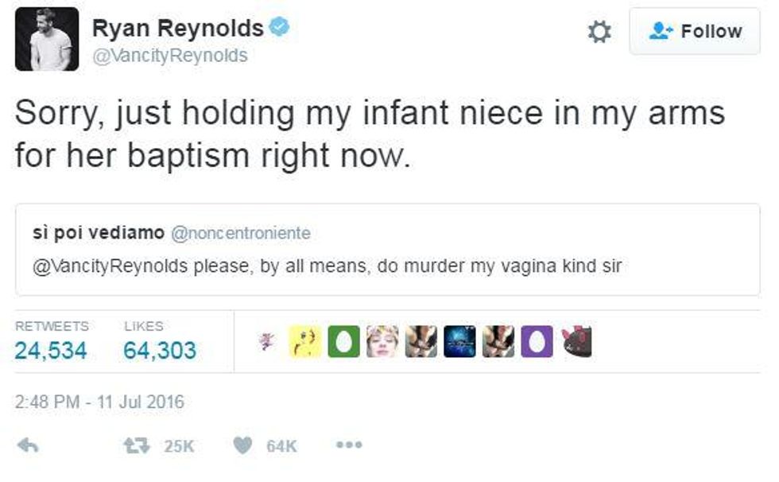
Task: Click the dark blue avatar among likers
Action: pyautogui.click(x=459, y=342)
